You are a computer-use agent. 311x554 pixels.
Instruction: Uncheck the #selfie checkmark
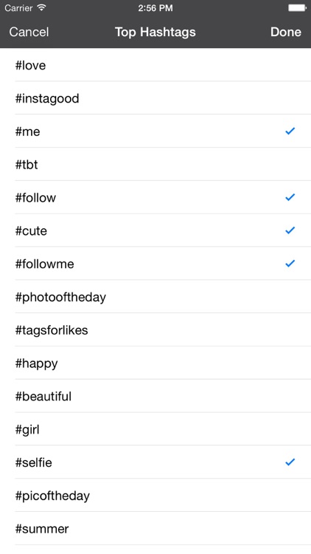point(290,462)
